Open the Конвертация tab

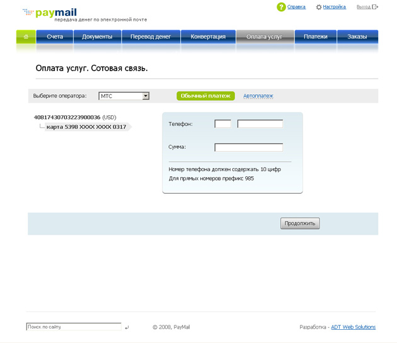(208, 37)
